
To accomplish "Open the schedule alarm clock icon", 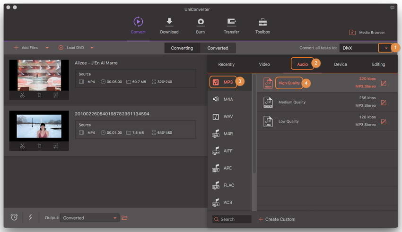I will click(14, 217).
